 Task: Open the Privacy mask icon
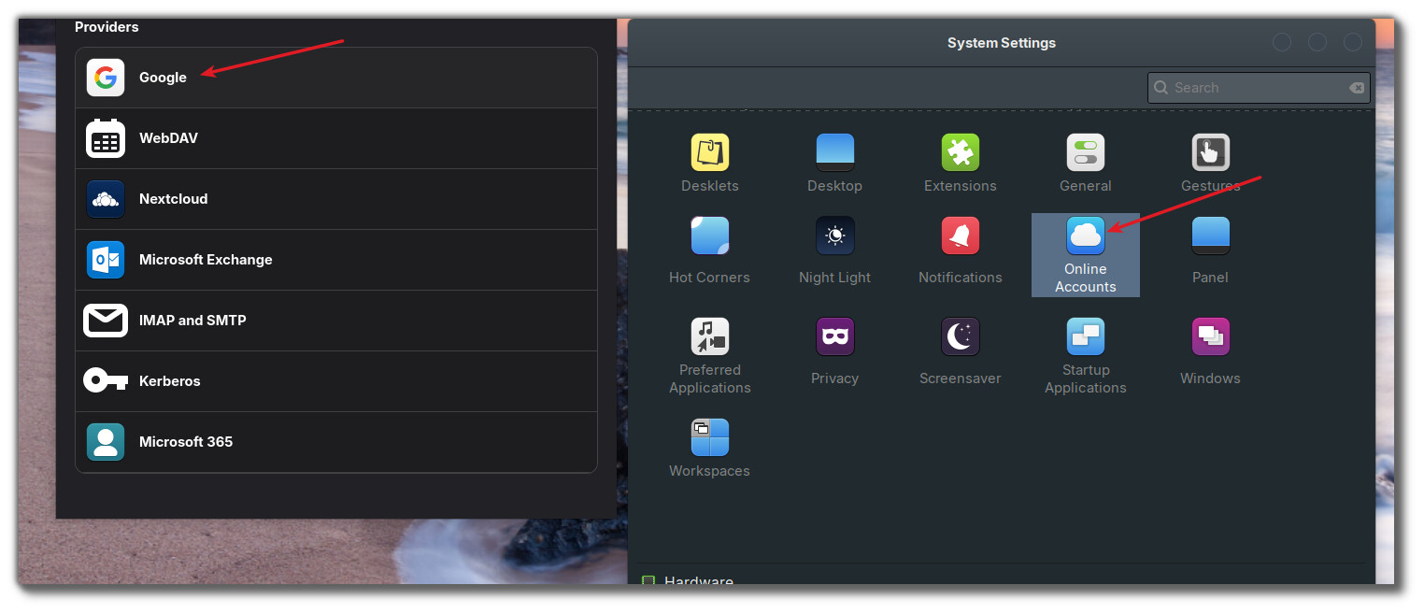click(834, 337)
